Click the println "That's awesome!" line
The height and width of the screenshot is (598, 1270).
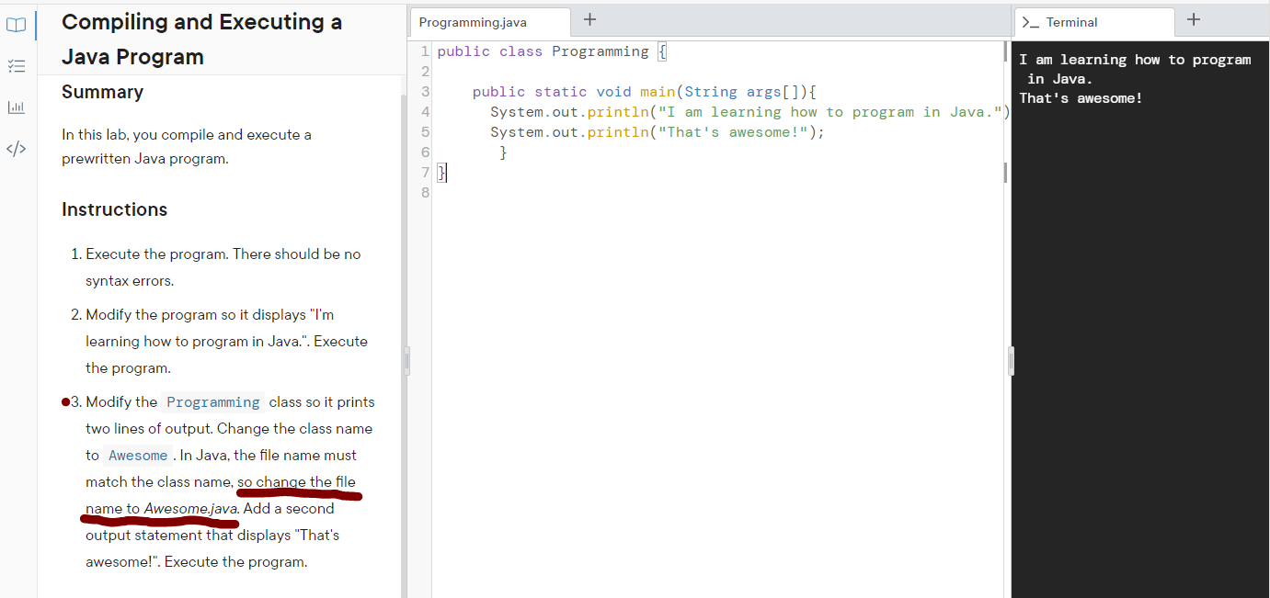(658, 132)
